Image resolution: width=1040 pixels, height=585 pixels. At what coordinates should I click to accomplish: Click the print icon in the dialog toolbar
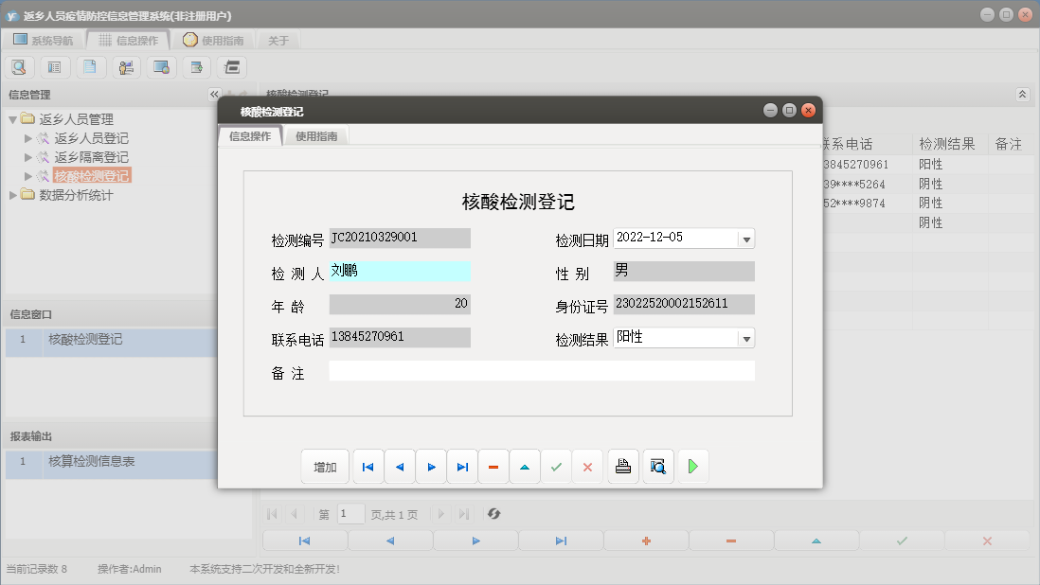click(x=622, y=466)
